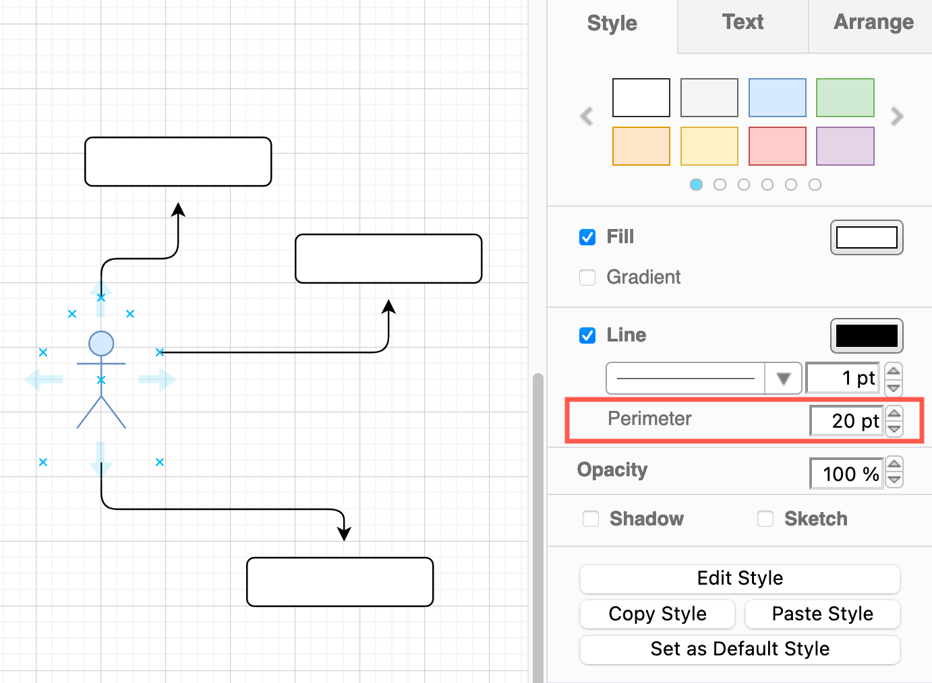Disable the Fill checkbox
The width and height of the screenshot is (932, 683).
[x=587, y=237]
